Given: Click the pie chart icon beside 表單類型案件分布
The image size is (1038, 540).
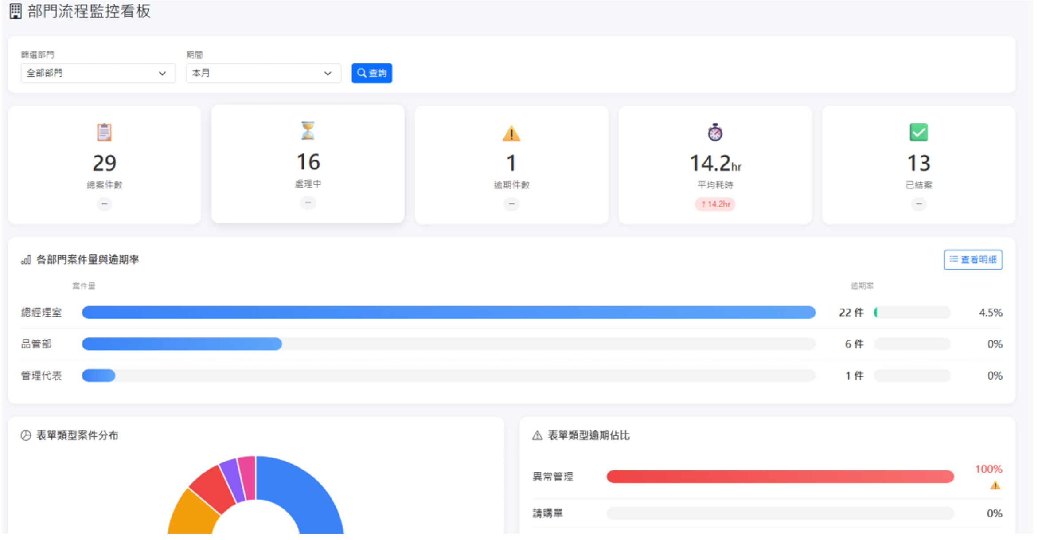Looking at the screenshot, I should coord(26,435).
